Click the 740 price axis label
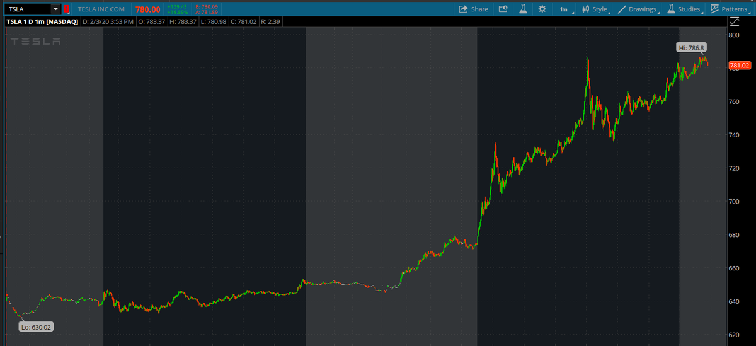 point(734,135)
